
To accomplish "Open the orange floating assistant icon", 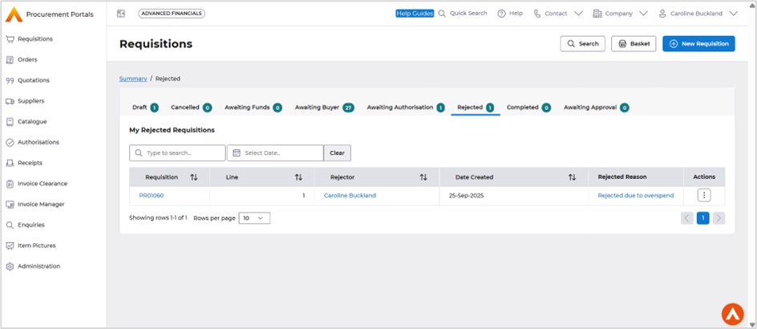I will tap(731, 314).
